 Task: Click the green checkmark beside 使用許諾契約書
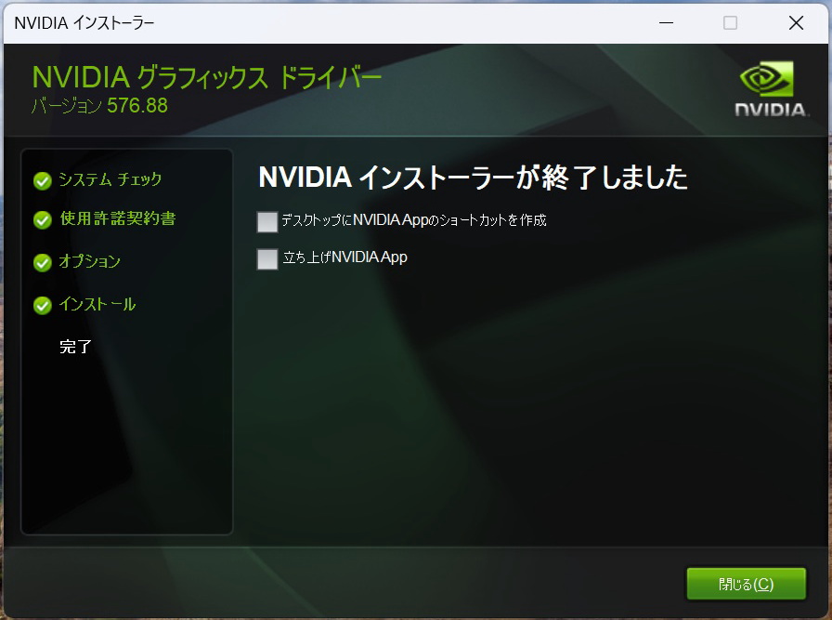click(42, 220)
